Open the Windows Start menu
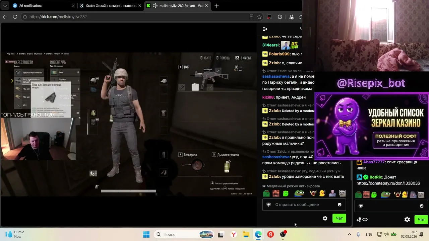 (x=146, y=234)
